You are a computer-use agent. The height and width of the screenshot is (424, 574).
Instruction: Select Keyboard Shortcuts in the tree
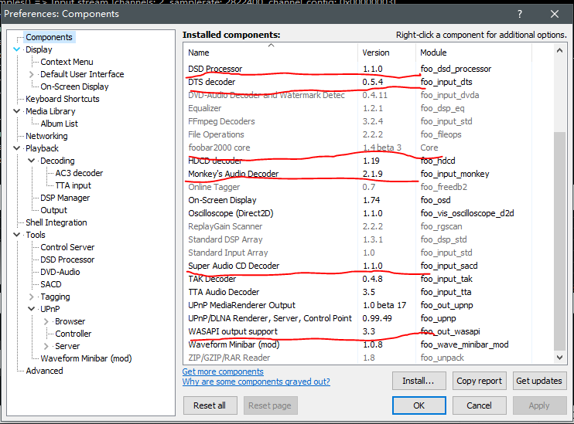[x=62, y=99]
